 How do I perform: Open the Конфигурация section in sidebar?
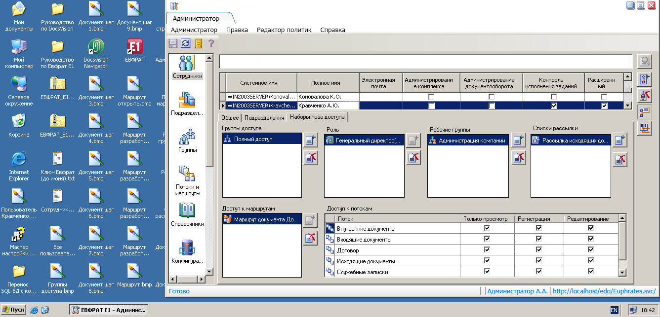tap(187, 251)
